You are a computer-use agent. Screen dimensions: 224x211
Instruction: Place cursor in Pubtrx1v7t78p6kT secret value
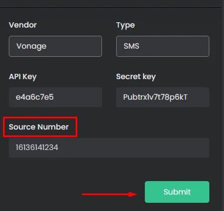155,97
